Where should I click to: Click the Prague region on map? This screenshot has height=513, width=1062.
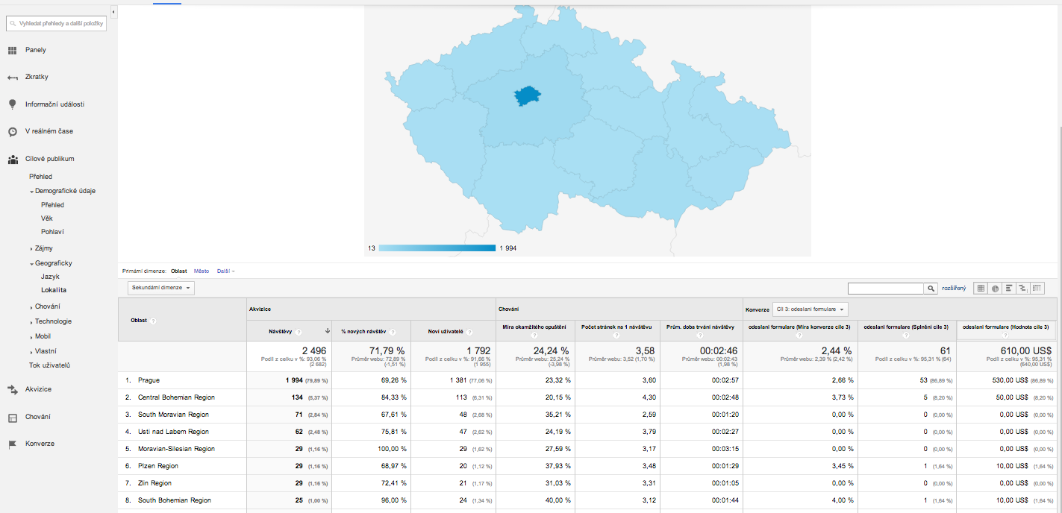tap(528, 95)
